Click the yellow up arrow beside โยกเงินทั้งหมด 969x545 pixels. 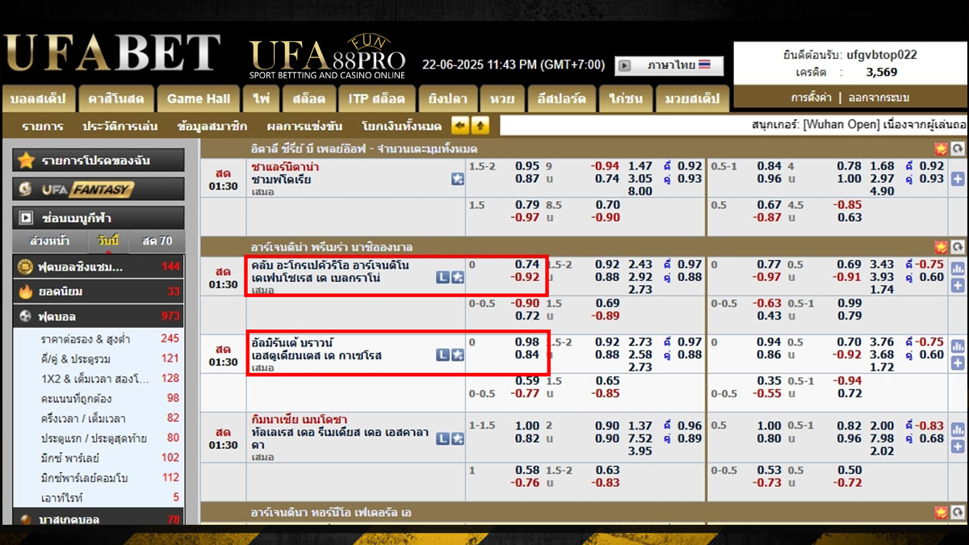480,125
